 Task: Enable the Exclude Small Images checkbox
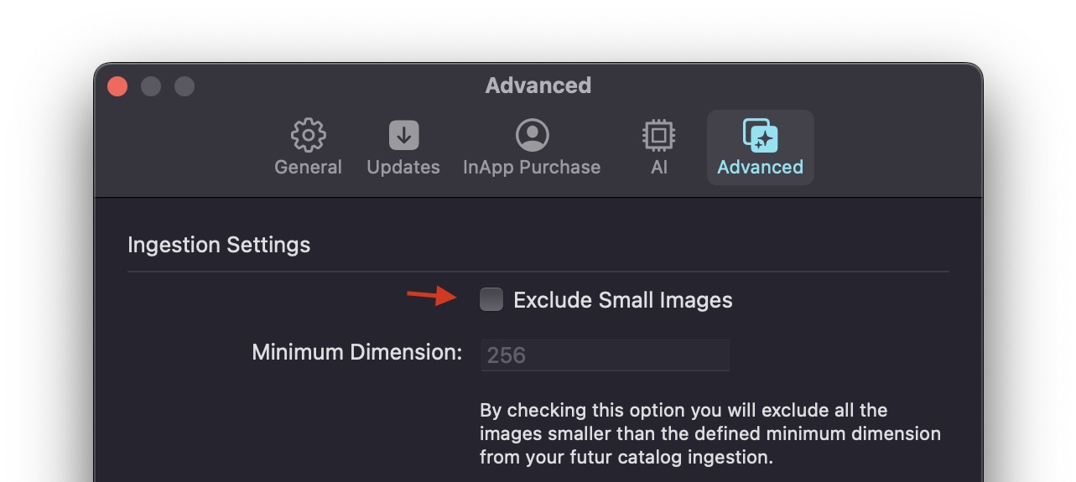491,299
